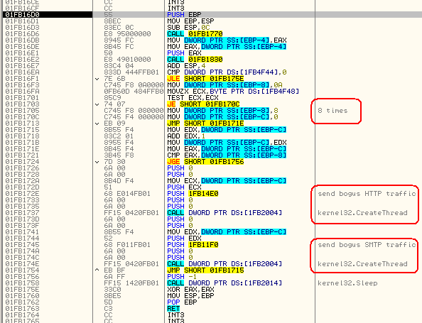Select the CALL 01FB1830 instruction
Screen dimensions: 422x323
click(195, 60)
